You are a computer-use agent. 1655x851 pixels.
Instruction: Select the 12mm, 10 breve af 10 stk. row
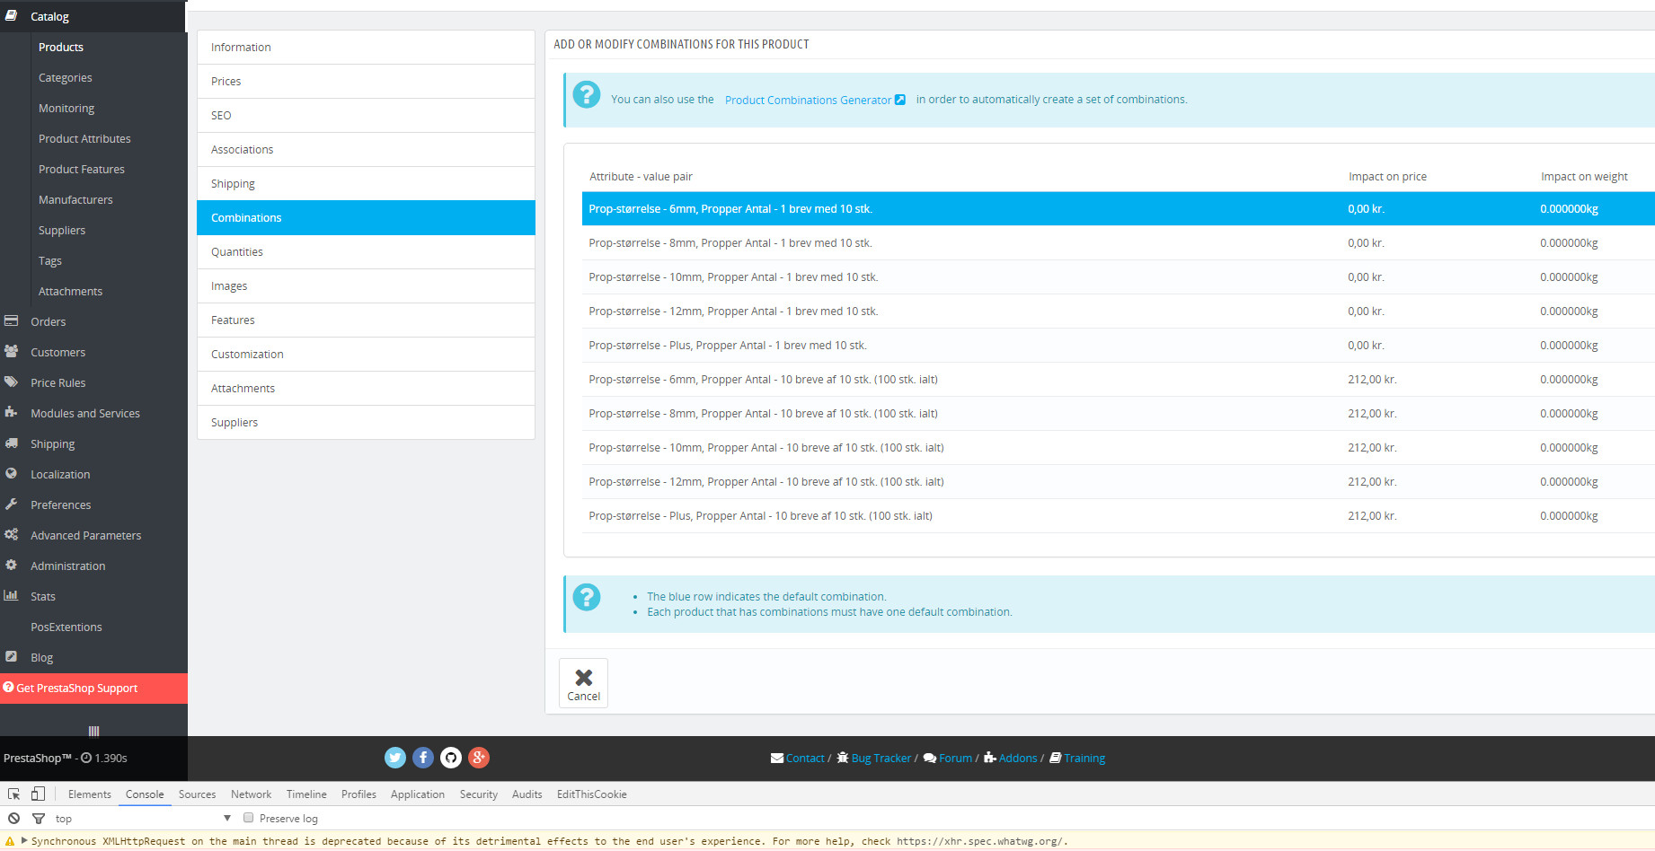coord(1118,482)
